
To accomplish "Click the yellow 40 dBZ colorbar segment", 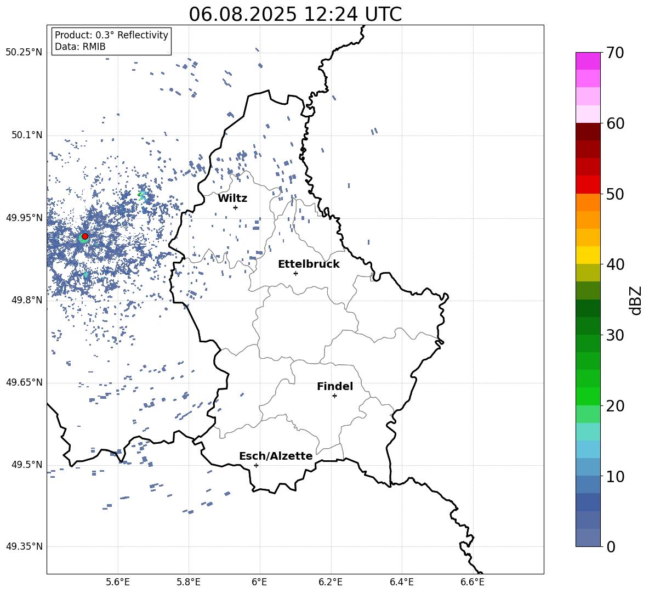I will tap(588, 256).
